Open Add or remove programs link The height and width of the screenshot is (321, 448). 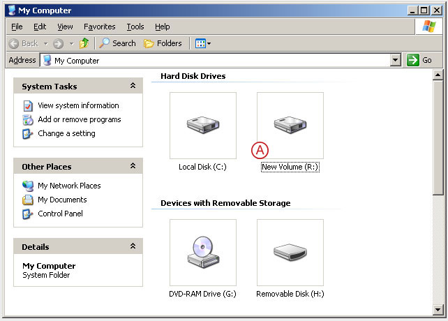click(79, 119)
